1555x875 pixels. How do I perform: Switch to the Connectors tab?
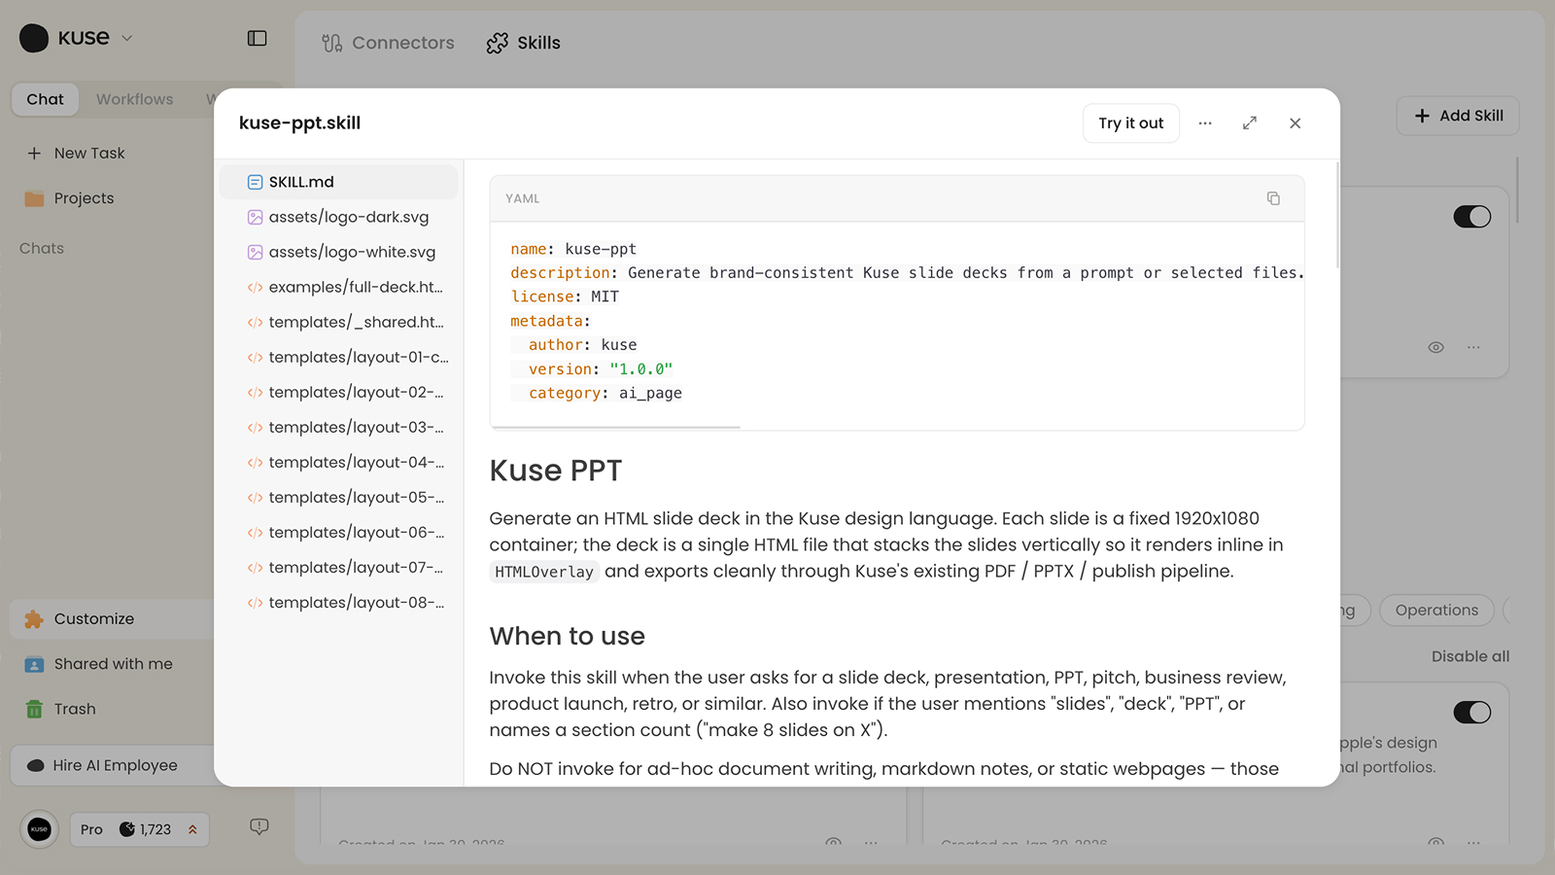pyautogui.click(x=388, y=43)
